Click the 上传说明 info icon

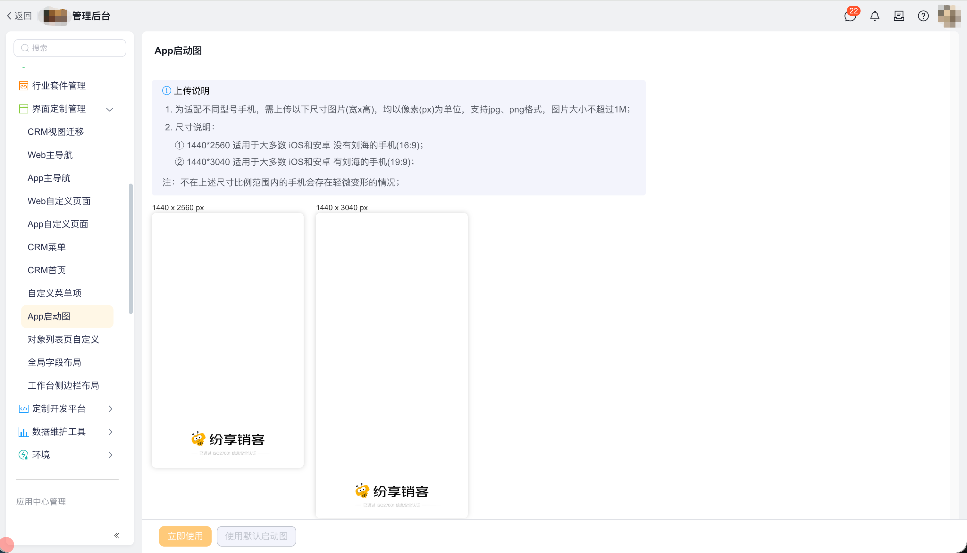click(166, 91)
